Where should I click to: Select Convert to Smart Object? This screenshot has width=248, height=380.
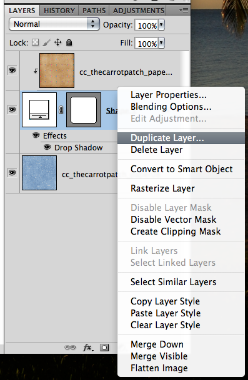[x=182, y=169]
